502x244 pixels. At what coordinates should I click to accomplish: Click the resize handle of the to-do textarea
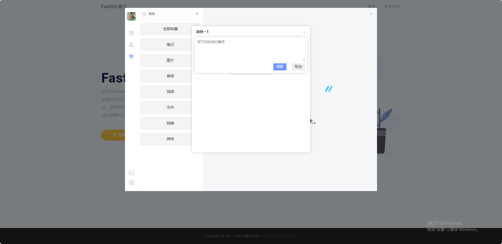click(x=304, y=60)
